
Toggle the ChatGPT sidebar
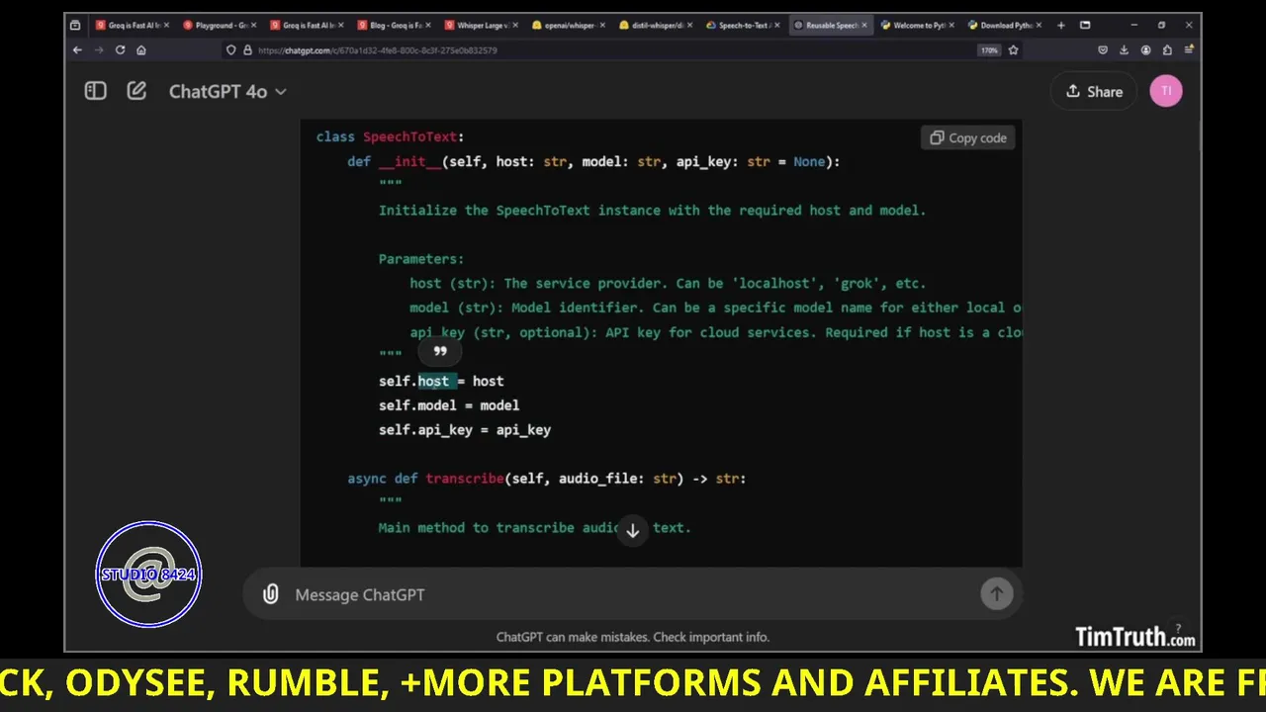(95, 91)
